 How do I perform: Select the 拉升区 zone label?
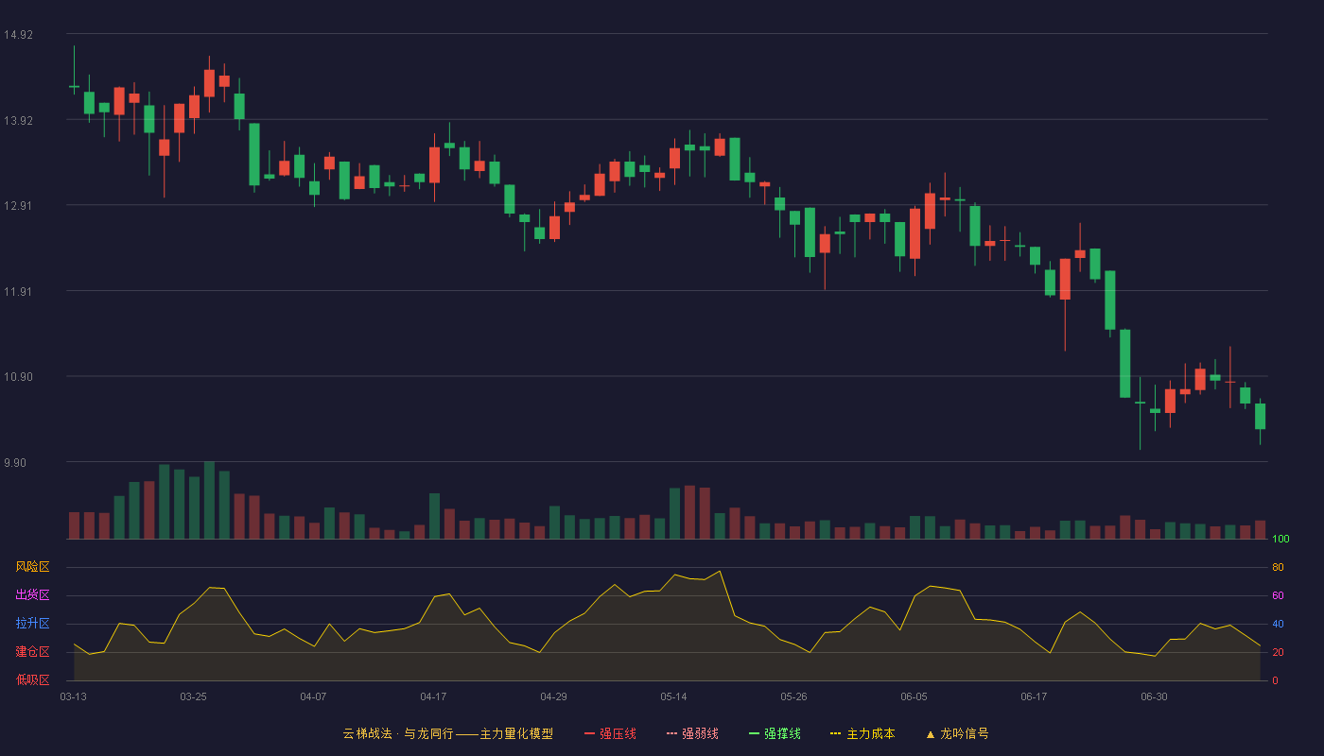(x=32, y=624)
